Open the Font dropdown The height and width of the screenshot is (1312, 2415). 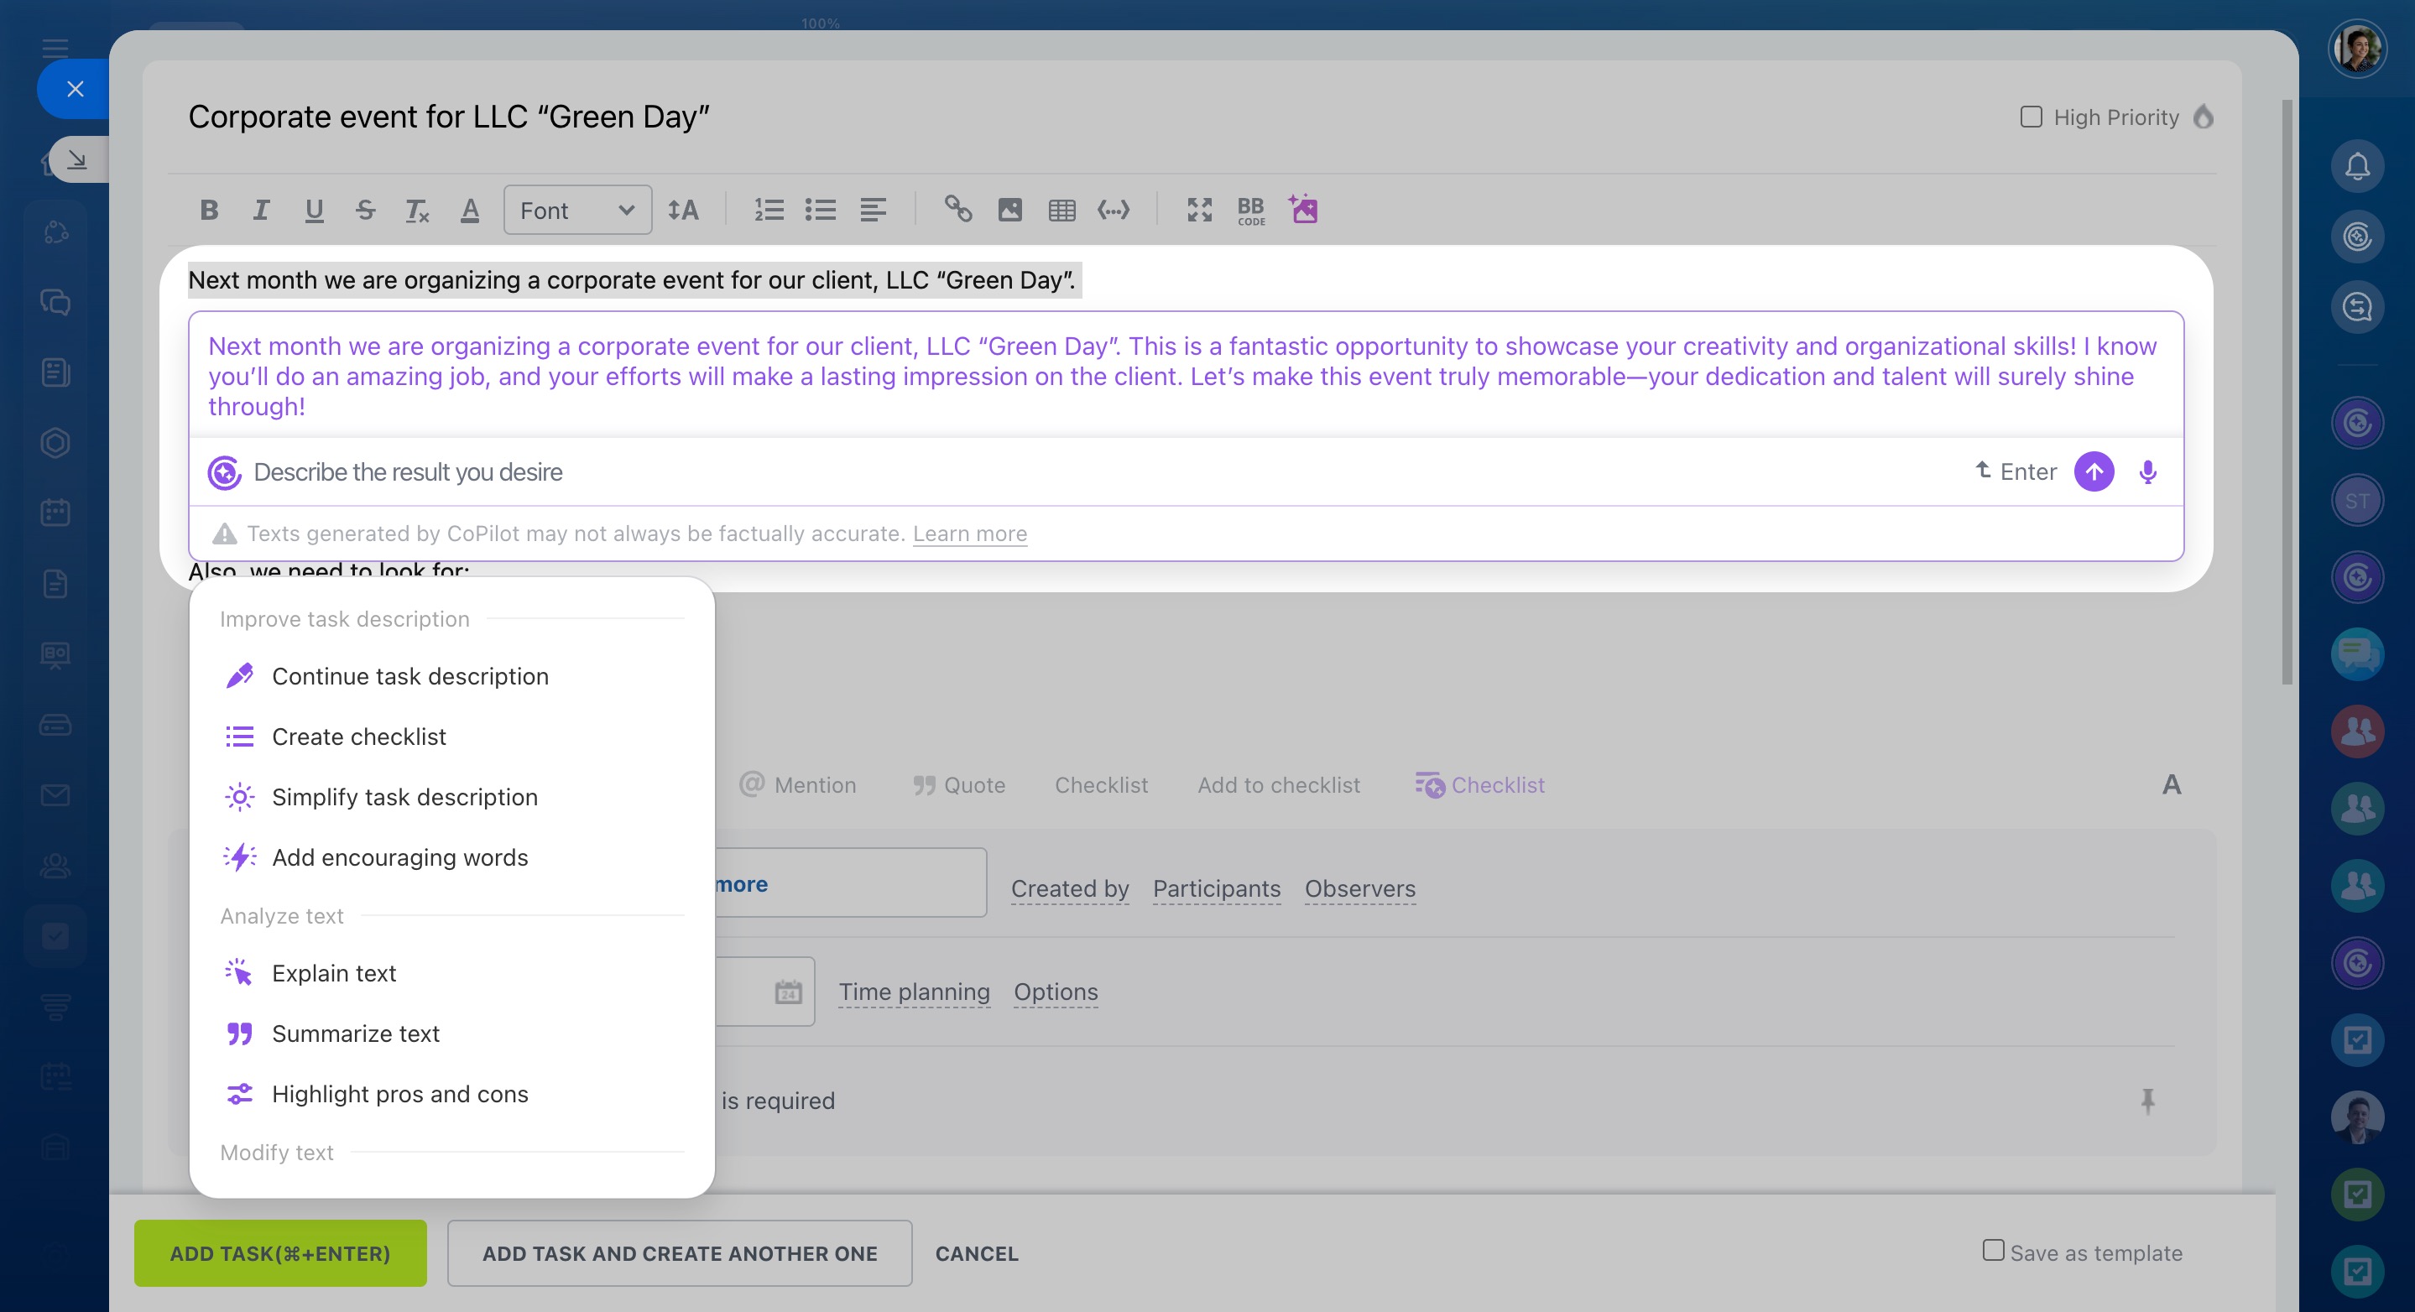pos(576,210)
